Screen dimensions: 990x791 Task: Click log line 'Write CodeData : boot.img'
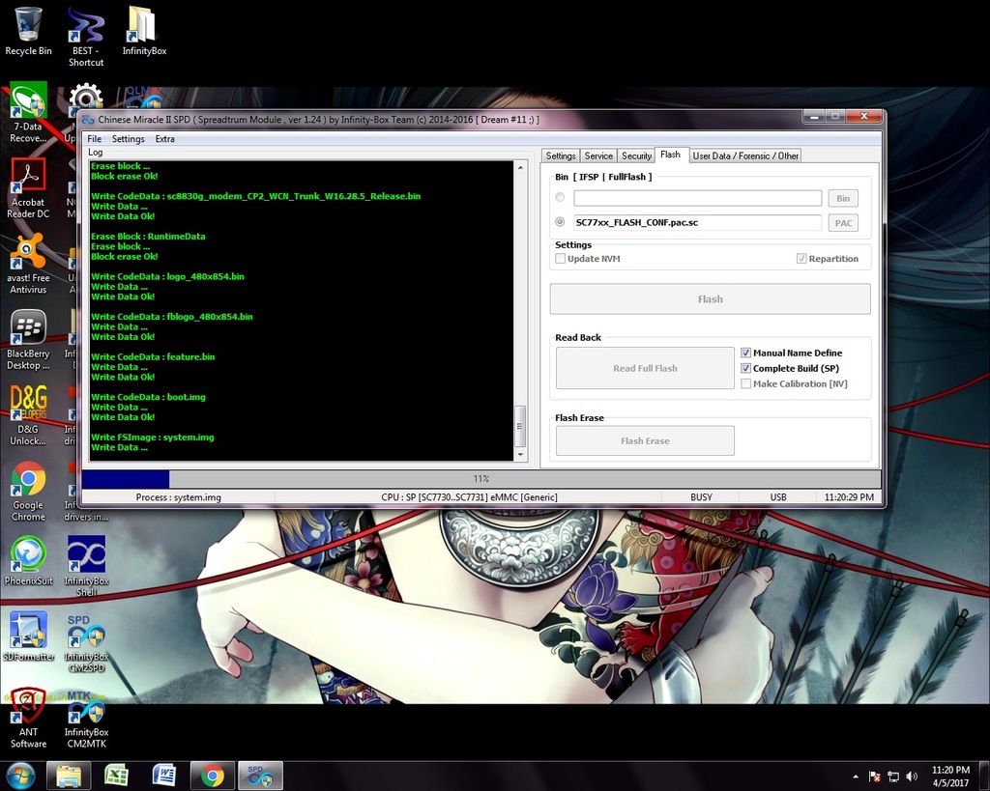coord(148,397)
